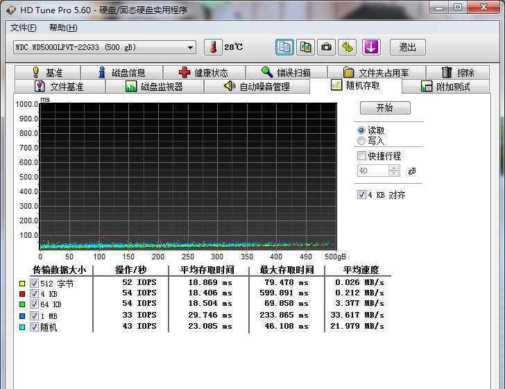505x389 pixels.
Task: Open the 文件夹占用率 tab
Action: (x=377, y=72)
